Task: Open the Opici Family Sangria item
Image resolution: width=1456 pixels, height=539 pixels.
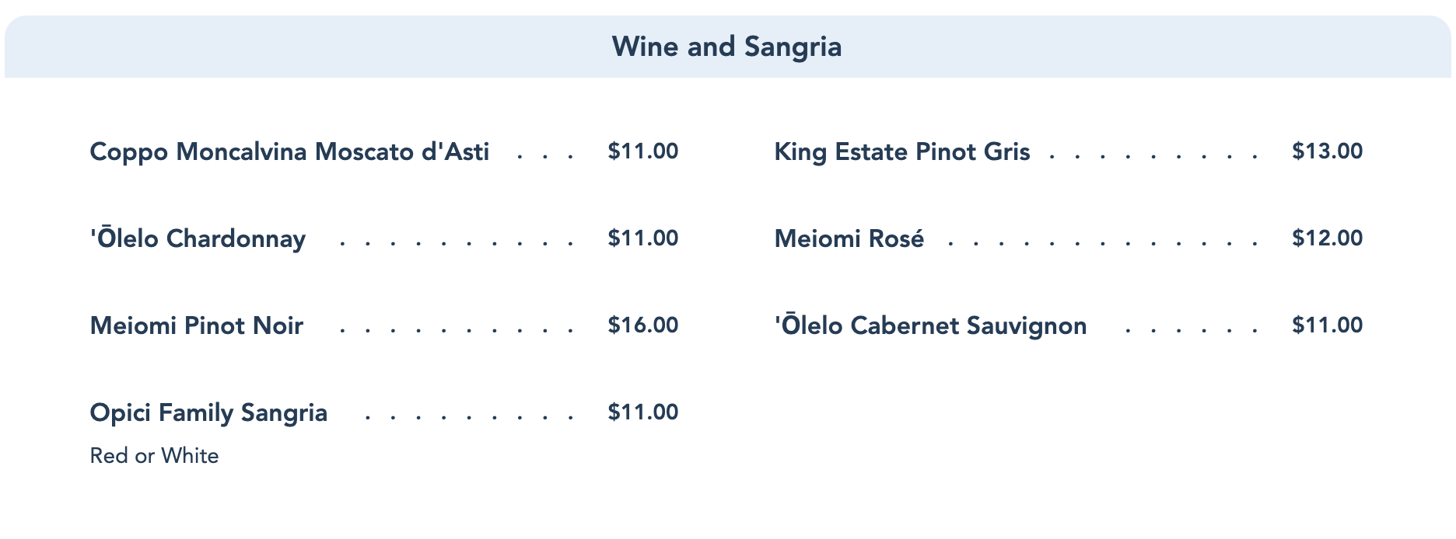Action: (208, 412)
